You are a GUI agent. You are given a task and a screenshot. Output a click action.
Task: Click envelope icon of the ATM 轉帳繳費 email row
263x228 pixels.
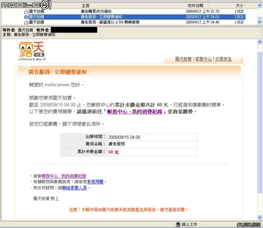click(x=26, y=22)
